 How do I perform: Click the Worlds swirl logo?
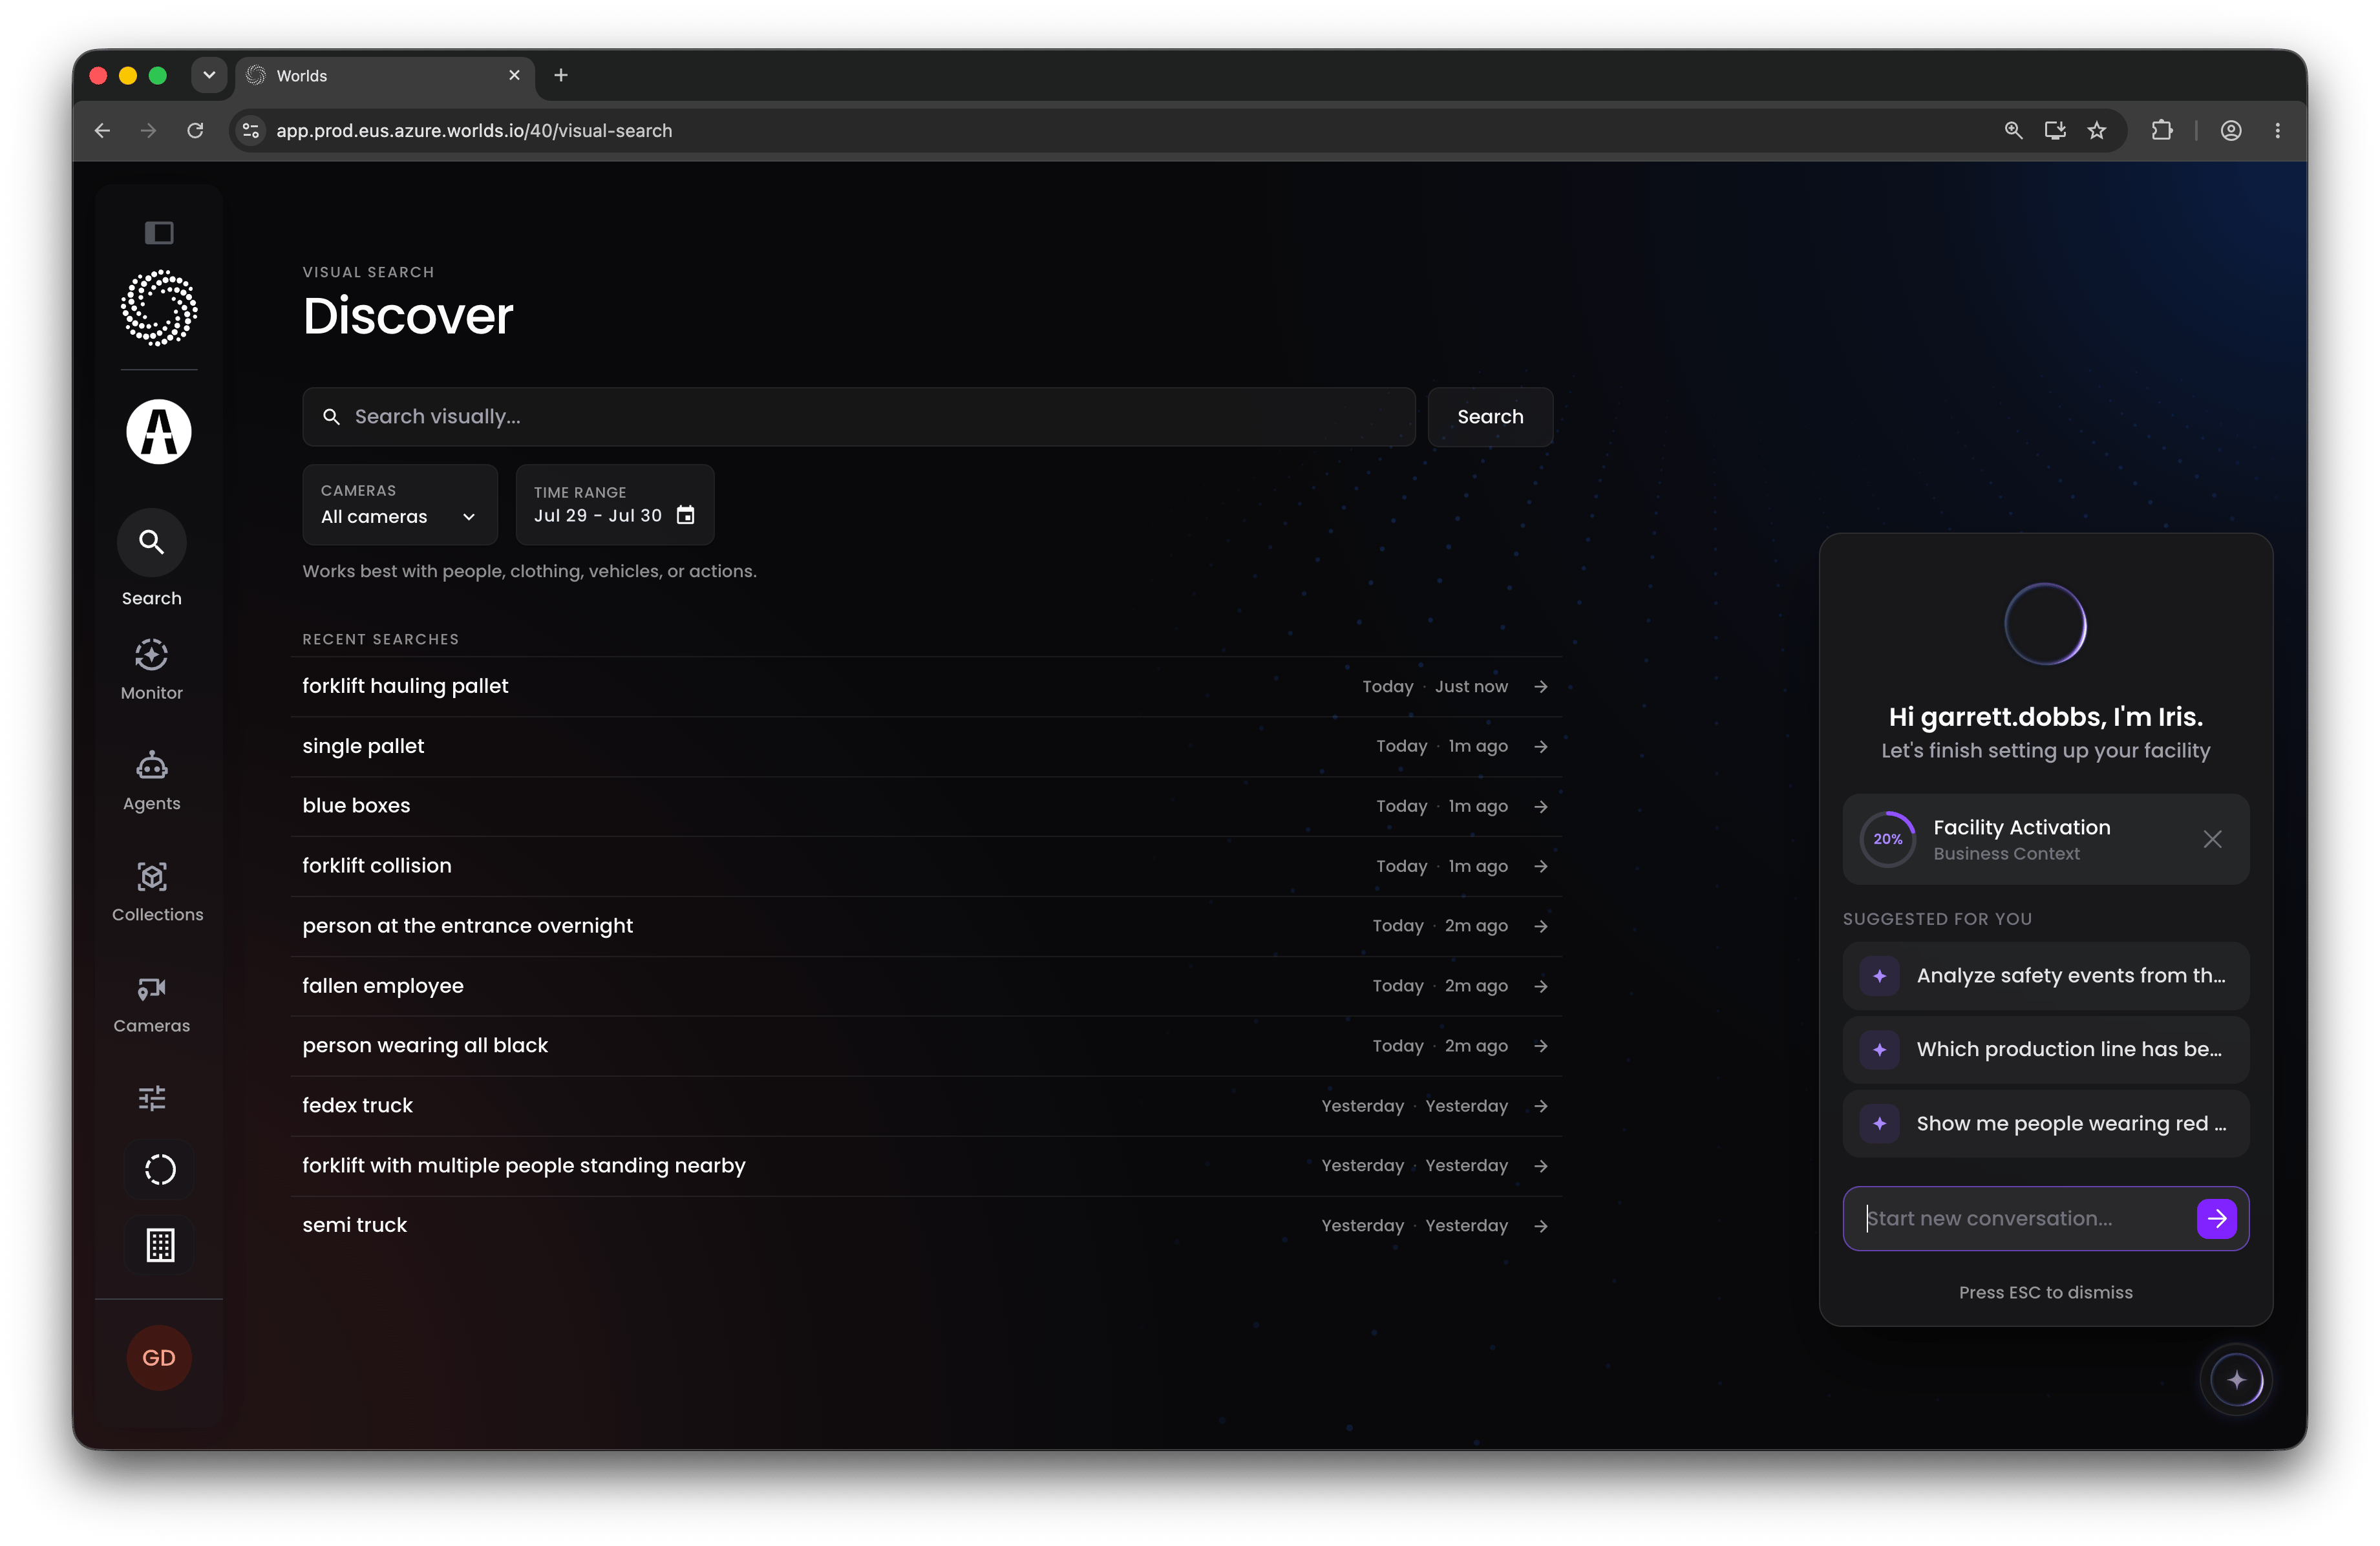[x=159, y=308]
